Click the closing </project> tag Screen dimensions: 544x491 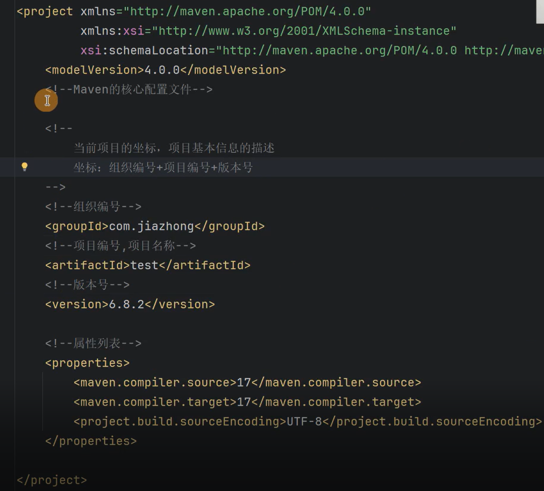coord(52,480)
